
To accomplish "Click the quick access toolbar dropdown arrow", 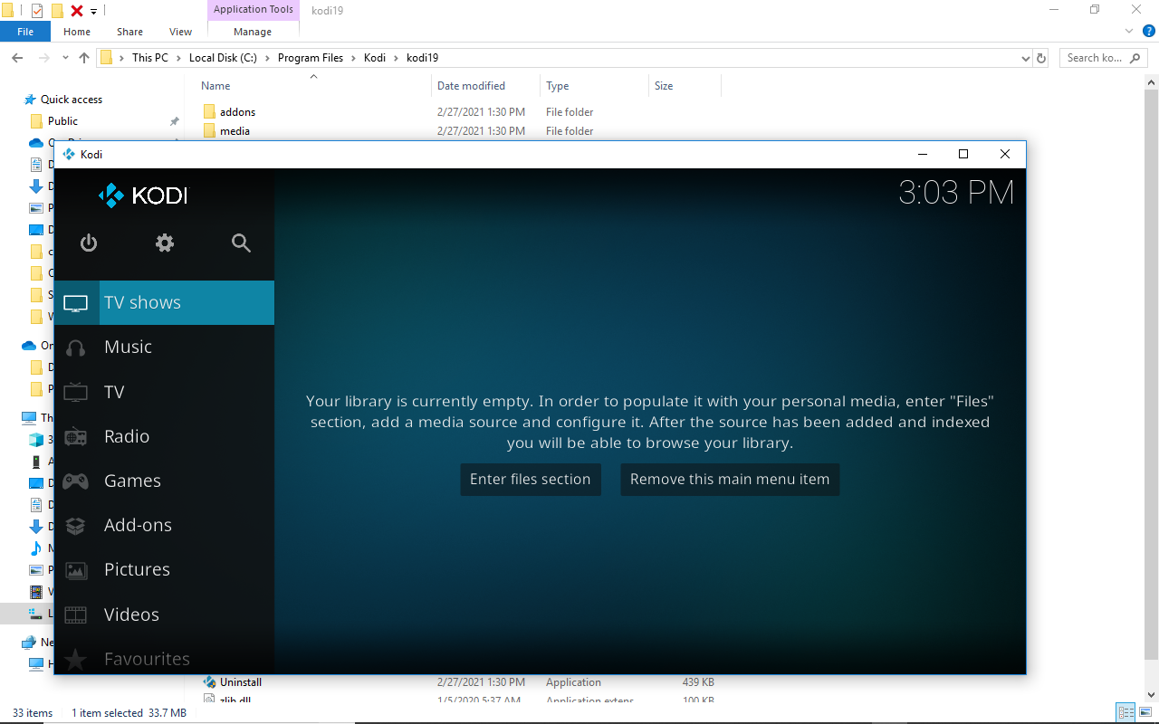I will pyautogui.click(x=93, y=11).
